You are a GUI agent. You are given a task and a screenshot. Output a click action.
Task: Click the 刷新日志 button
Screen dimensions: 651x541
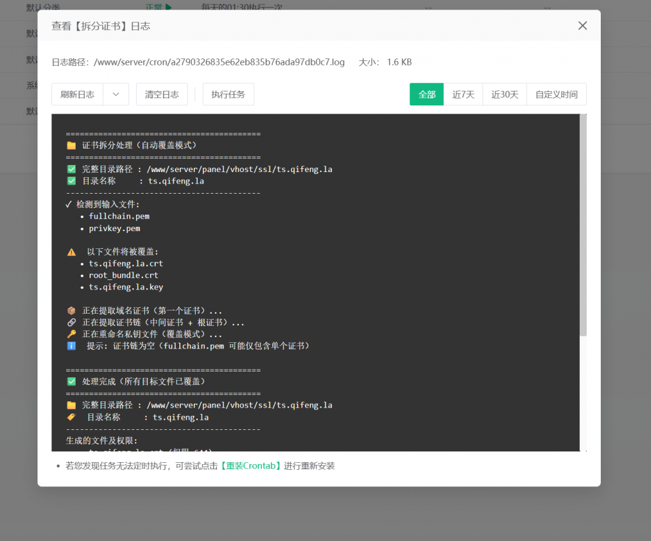[77, 95]
